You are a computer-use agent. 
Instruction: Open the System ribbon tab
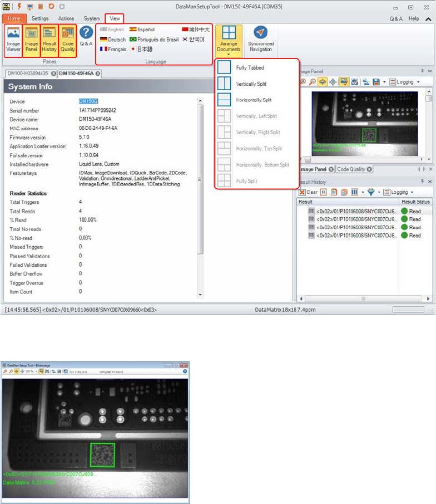click(92, 18)
